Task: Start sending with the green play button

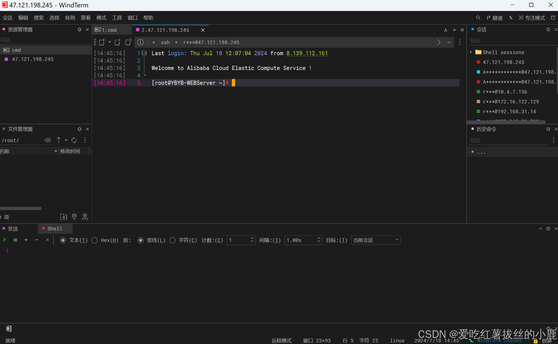Action: [5, 240]
